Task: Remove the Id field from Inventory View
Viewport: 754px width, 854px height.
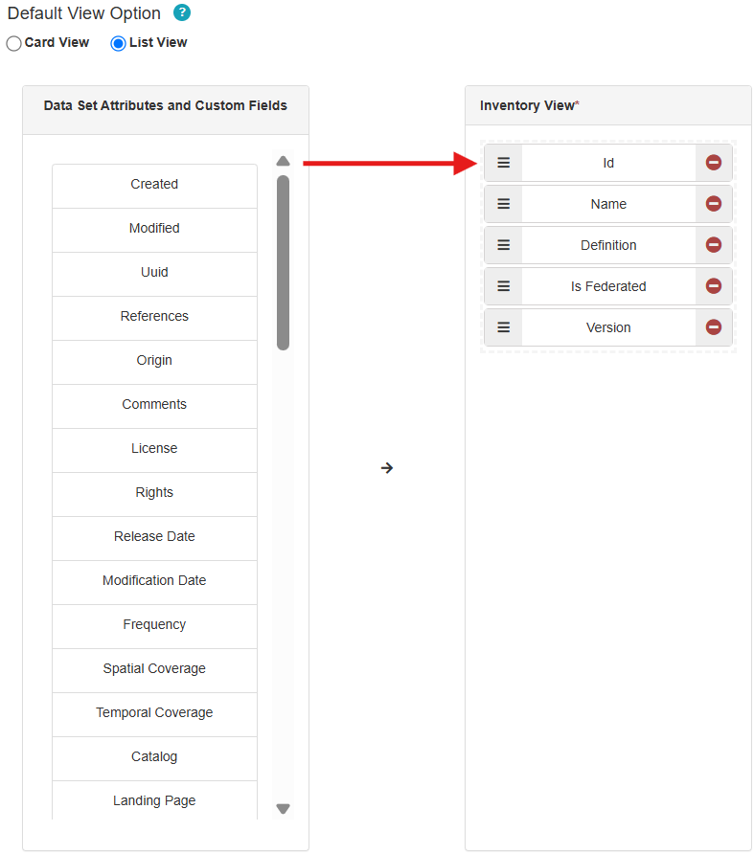Action: (x=714, y=163)
